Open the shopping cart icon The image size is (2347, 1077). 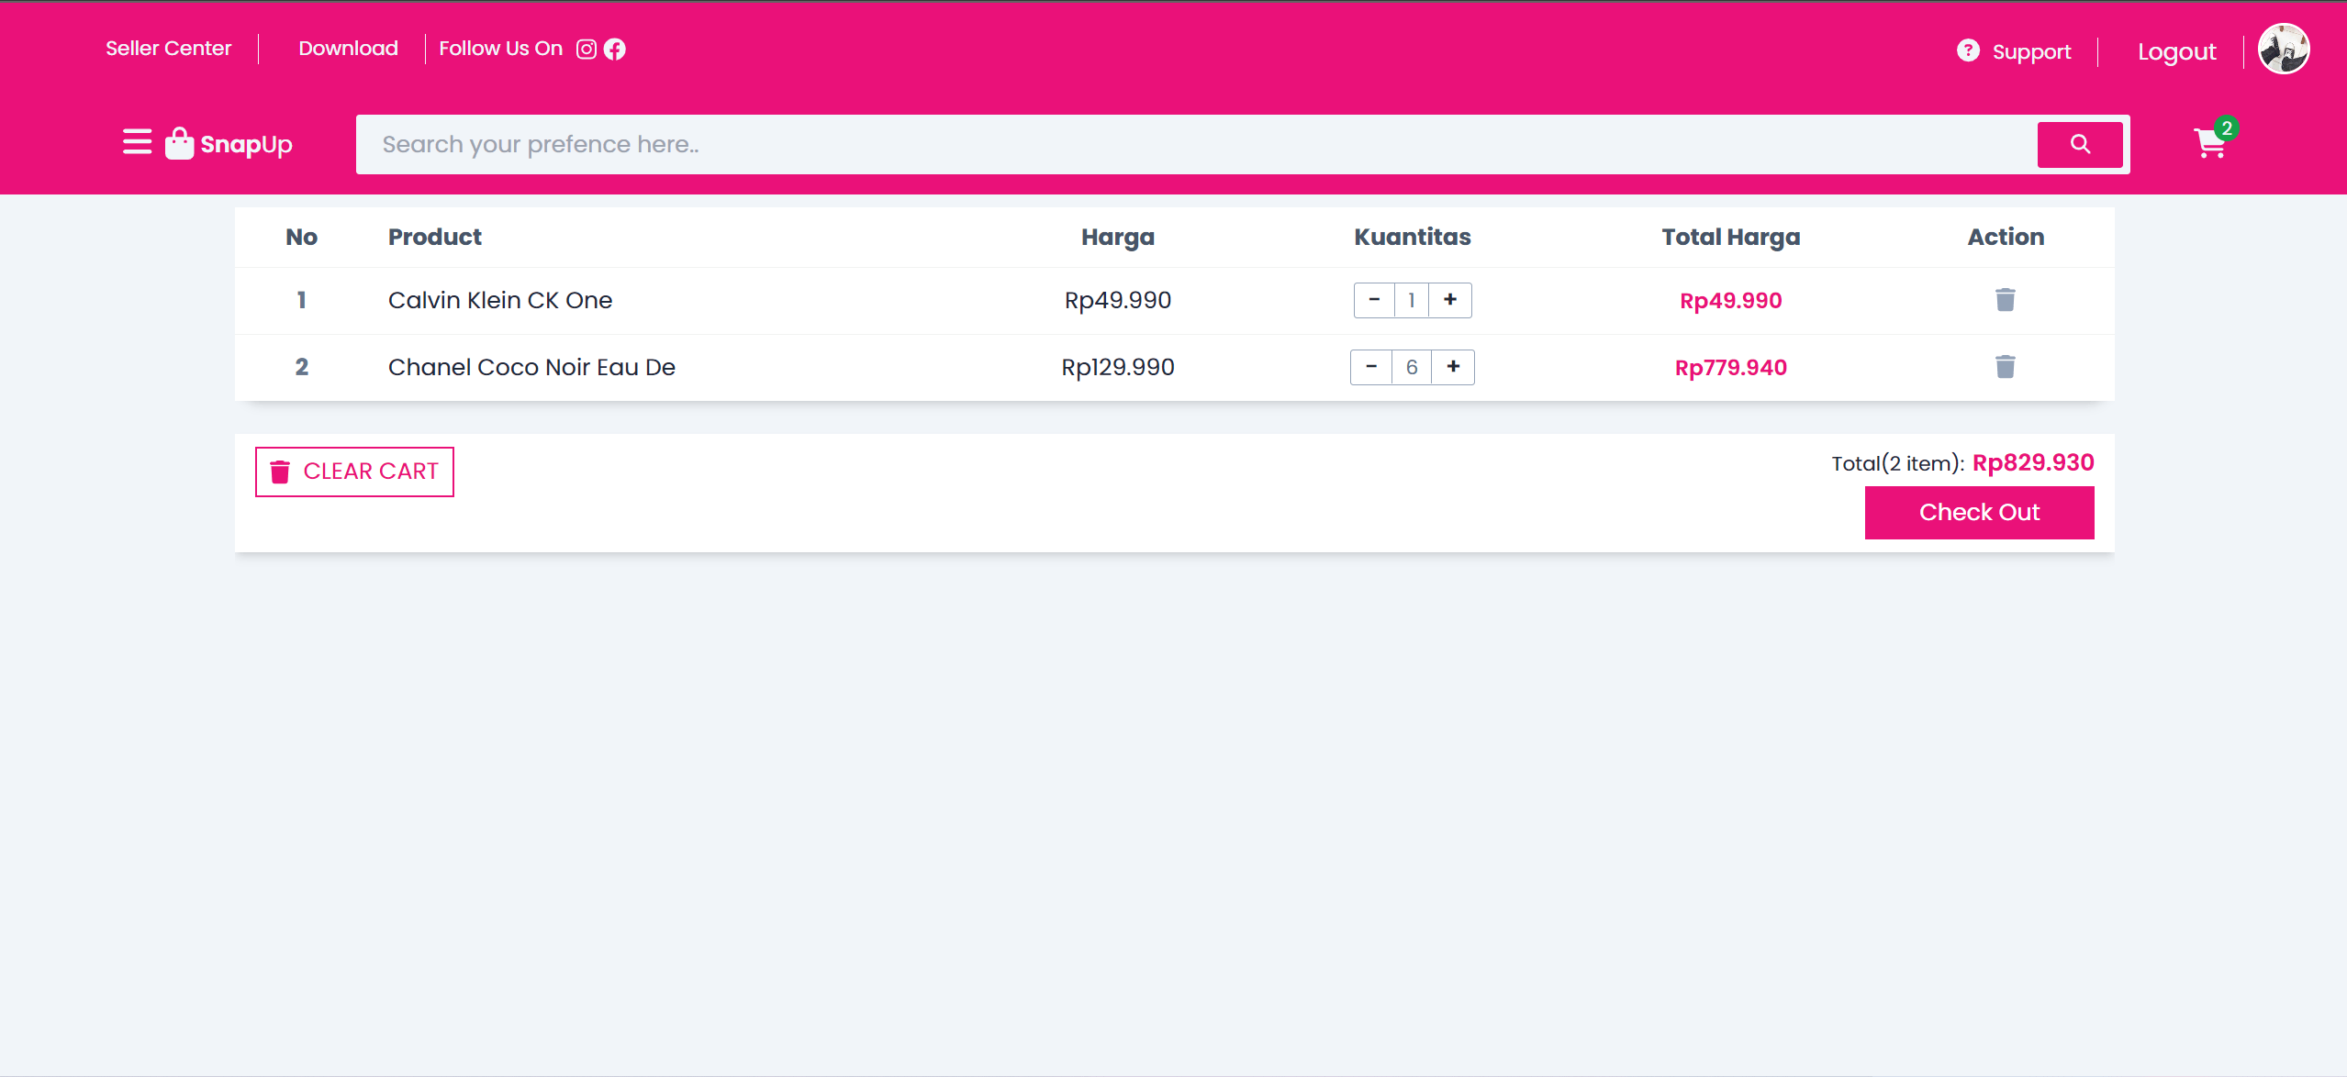(2210, 143)
